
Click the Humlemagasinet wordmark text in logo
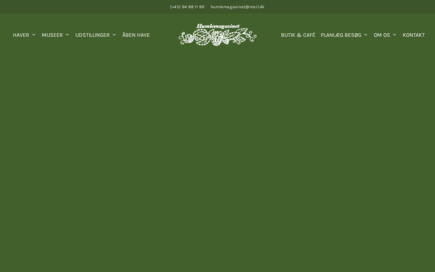click(218, 26)
